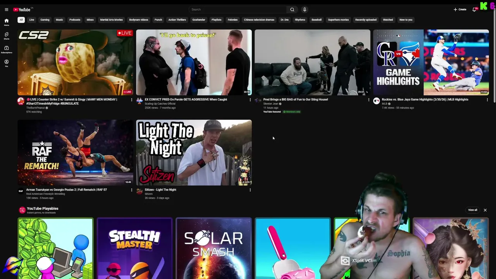The height and width of the screenshot is (279, 496).
Task: Click the Create button
Action: click(x=460, y=9)
